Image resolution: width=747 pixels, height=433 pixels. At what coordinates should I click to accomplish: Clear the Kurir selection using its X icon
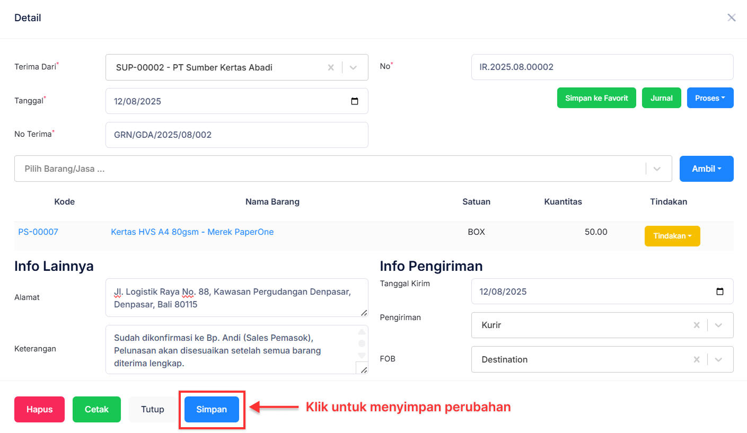click(697, 325)
